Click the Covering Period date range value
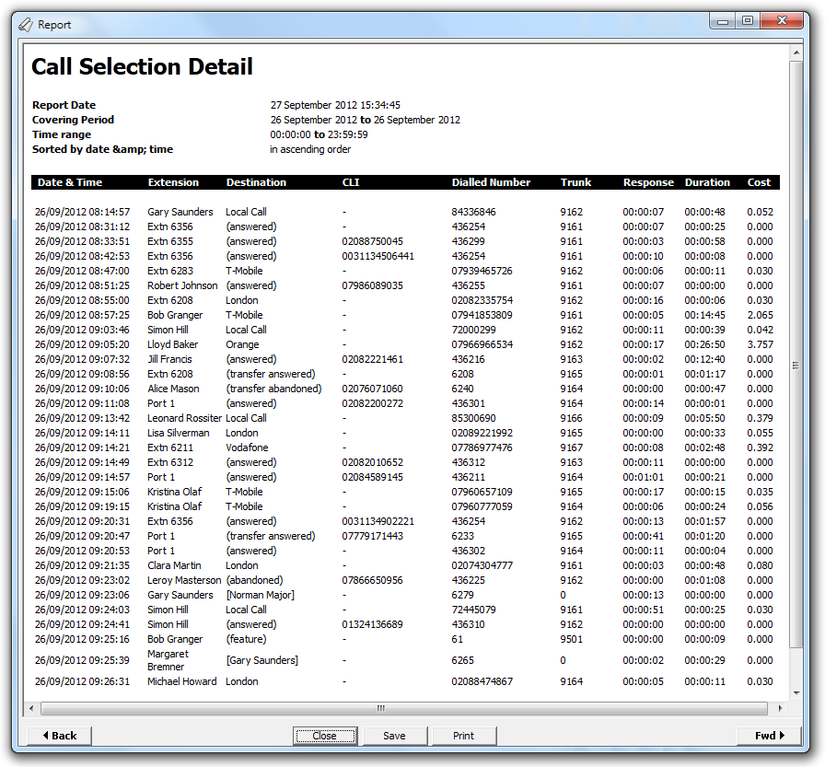 point(366,120)
